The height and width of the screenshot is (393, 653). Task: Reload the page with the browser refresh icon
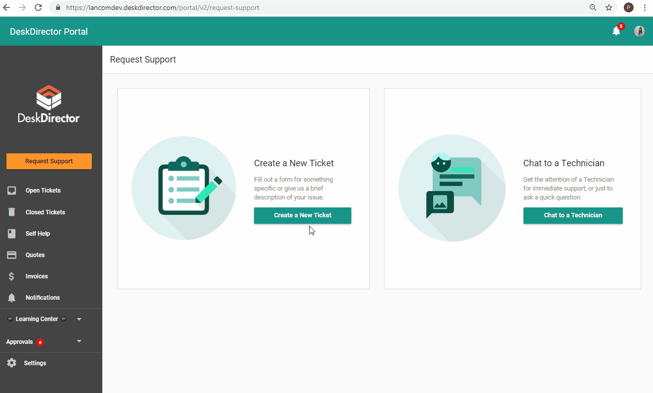pyautogui.click(x=38, y=7)
